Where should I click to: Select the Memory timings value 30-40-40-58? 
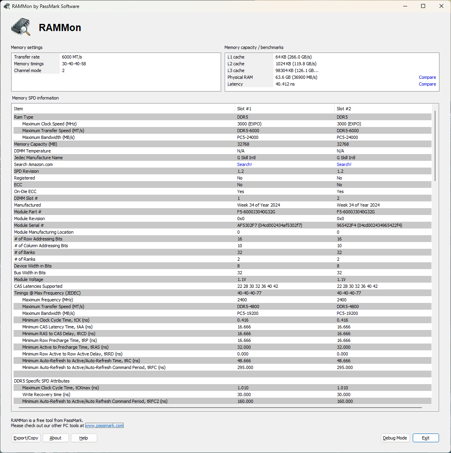(x=74, y=64)
